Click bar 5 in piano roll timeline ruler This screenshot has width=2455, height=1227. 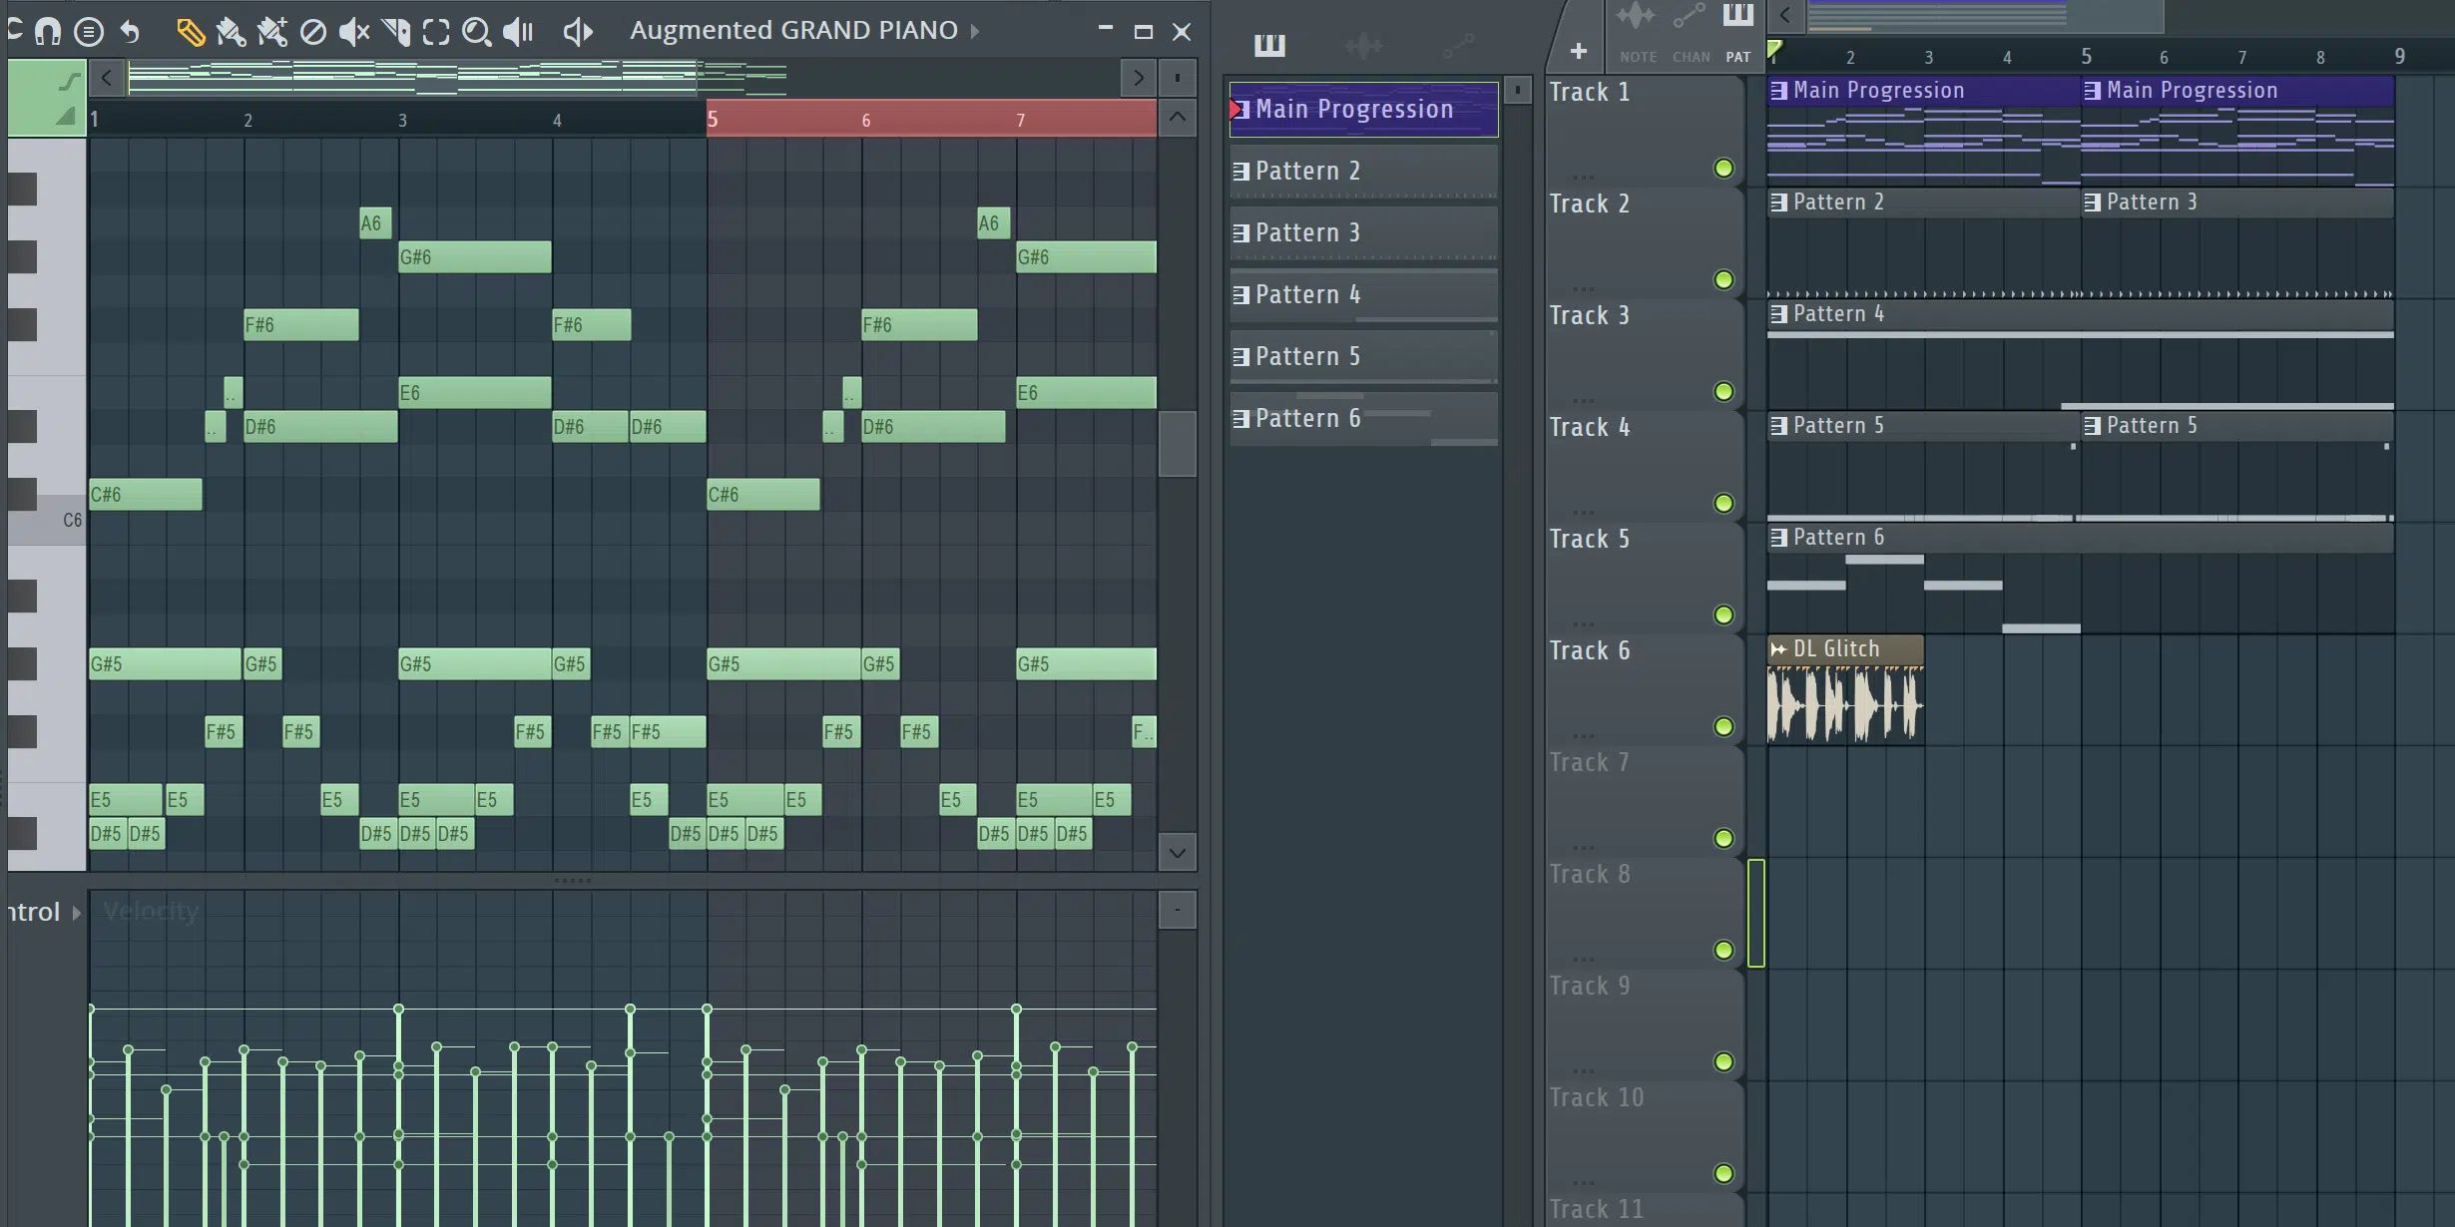[713, 120]
